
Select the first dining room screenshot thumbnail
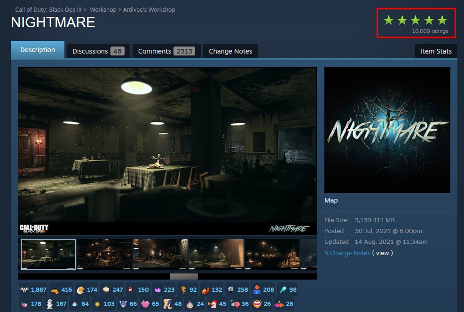48,254
